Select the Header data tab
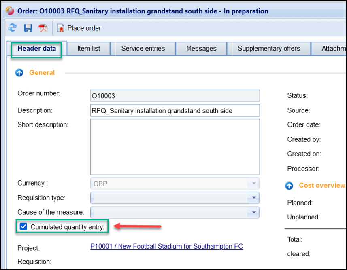The width and height of the screenshot is (347, 270). [37, 49]
